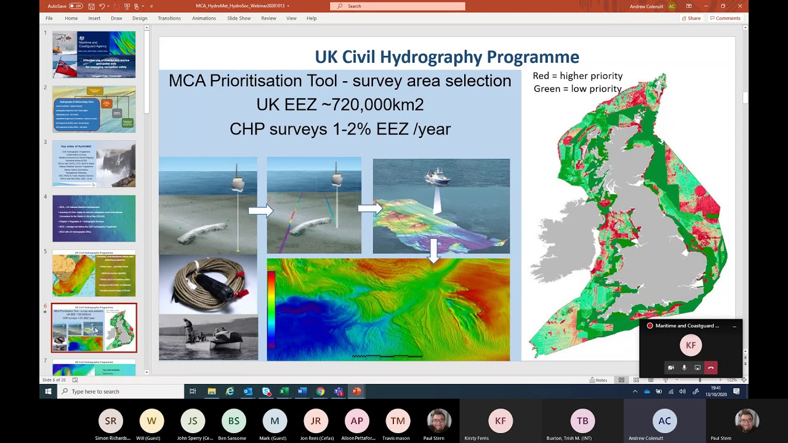Open Microsoft Teams from taskbar

click(339, 391)
